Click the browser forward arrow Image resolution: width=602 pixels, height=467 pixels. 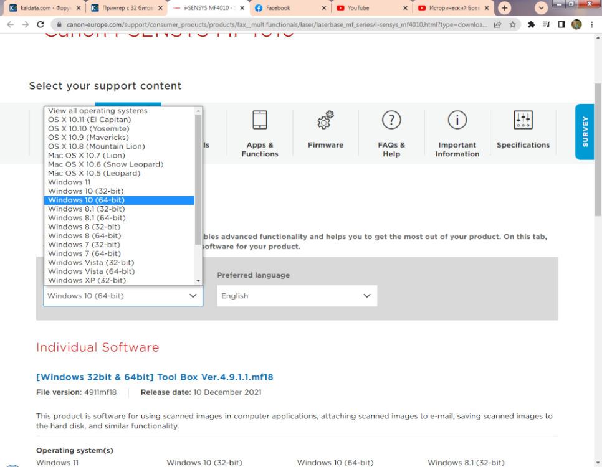tap(26, 24)
